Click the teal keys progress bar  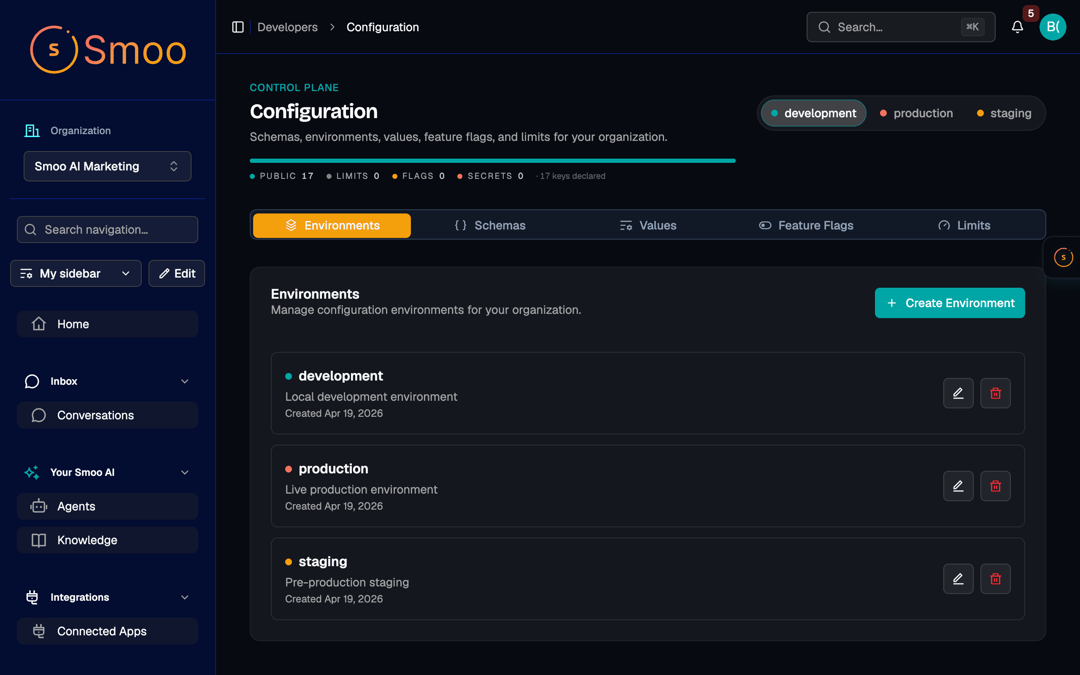(x=493, y=161)
